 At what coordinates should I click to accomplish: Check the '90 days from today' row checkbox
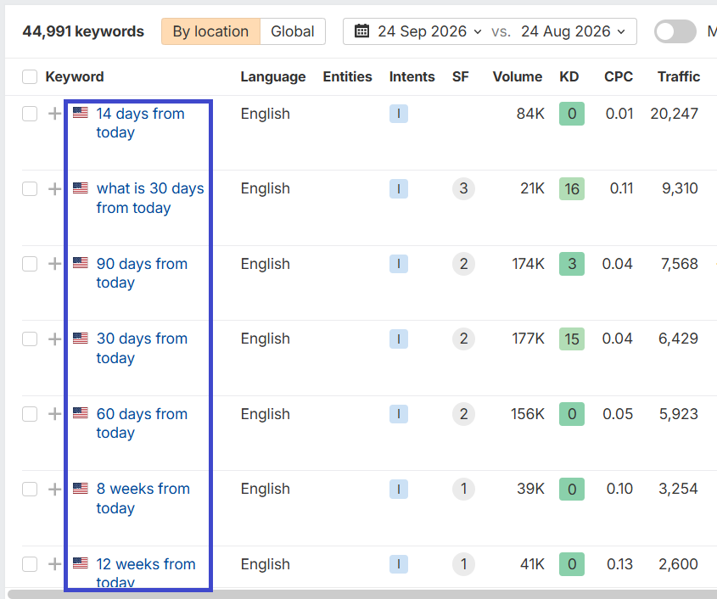30,264
